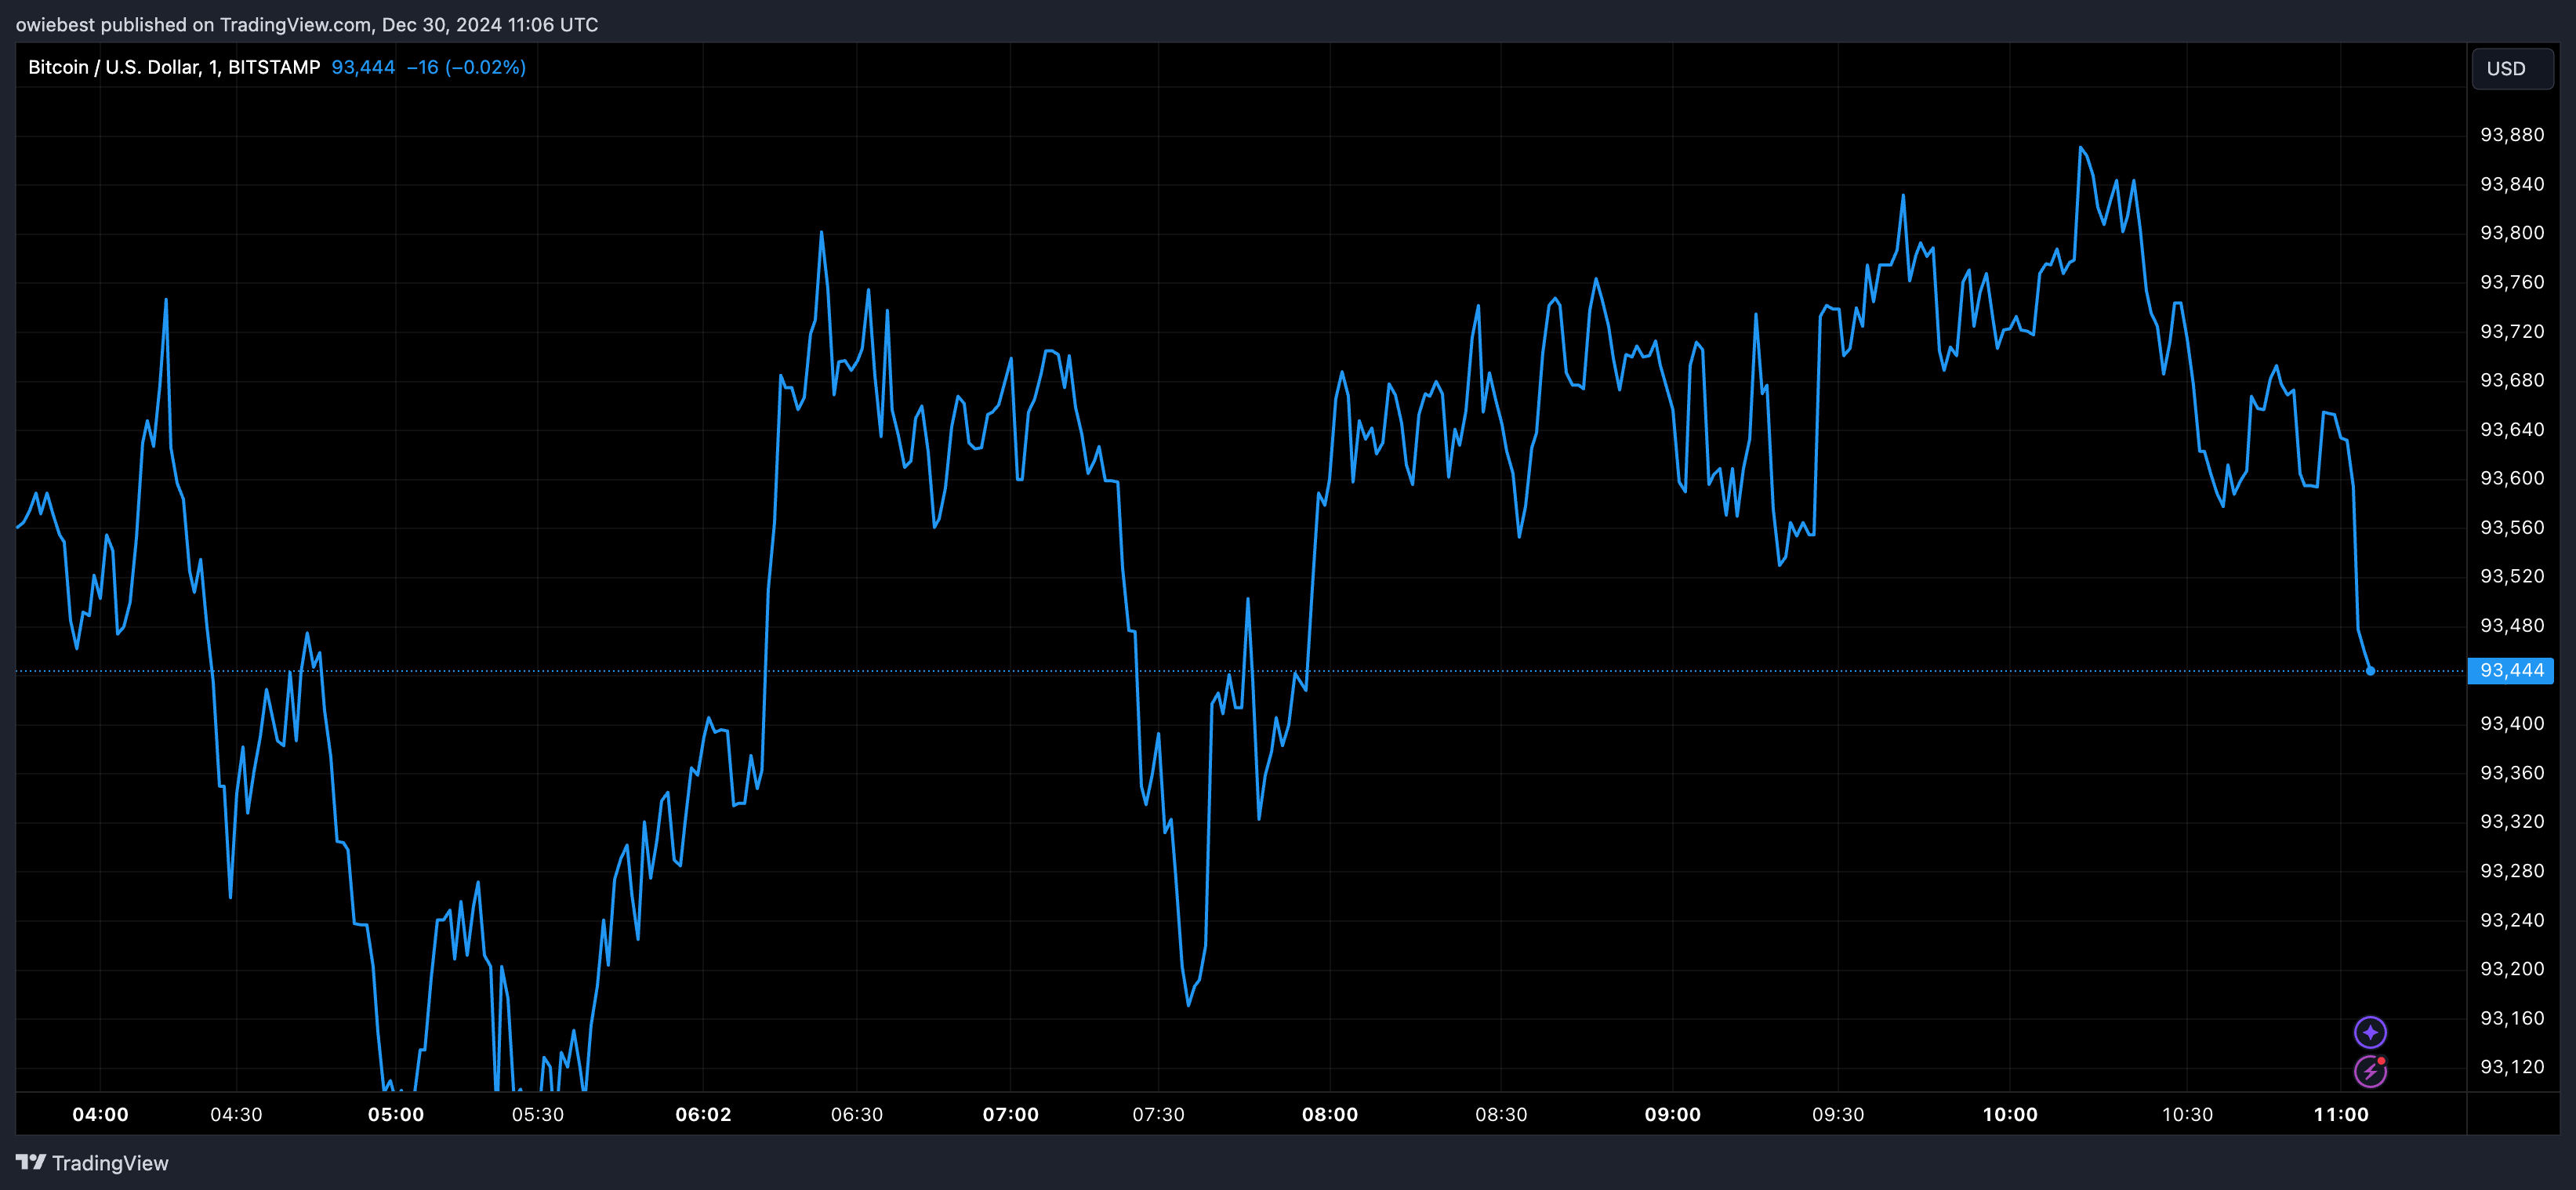
Task: Open the USD currency selector
Action: [2512, 69]
